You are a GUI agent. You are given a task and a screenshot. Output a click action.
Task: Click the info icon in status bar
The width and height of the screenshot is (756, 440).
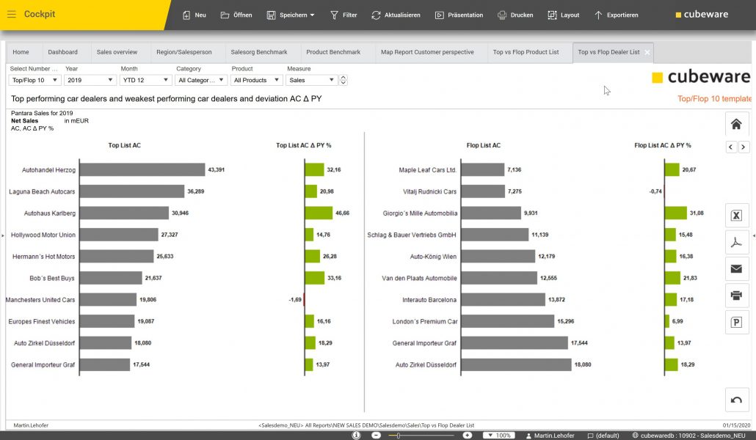357,435
